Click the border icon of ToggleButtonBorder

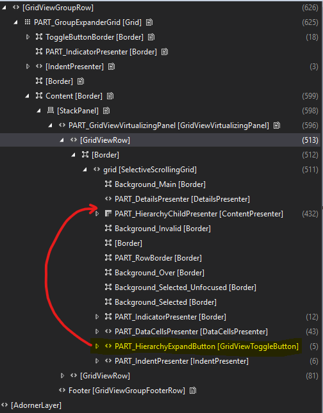tap(39, 37)
